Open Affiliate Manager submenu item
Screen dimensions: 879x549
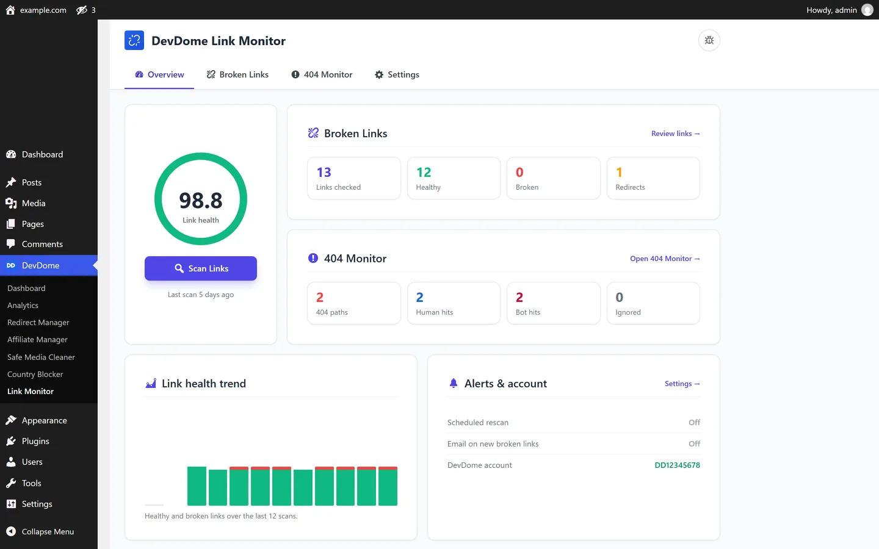coord(37,339)
